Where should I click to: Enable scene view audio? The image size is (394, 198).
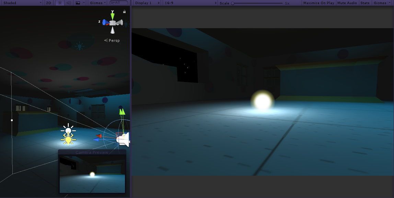coord(68,3)
